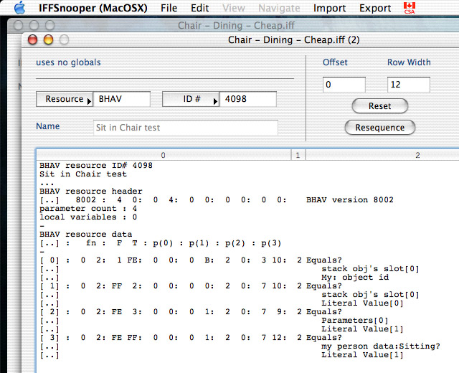Open the Import menu

point(329,9)
